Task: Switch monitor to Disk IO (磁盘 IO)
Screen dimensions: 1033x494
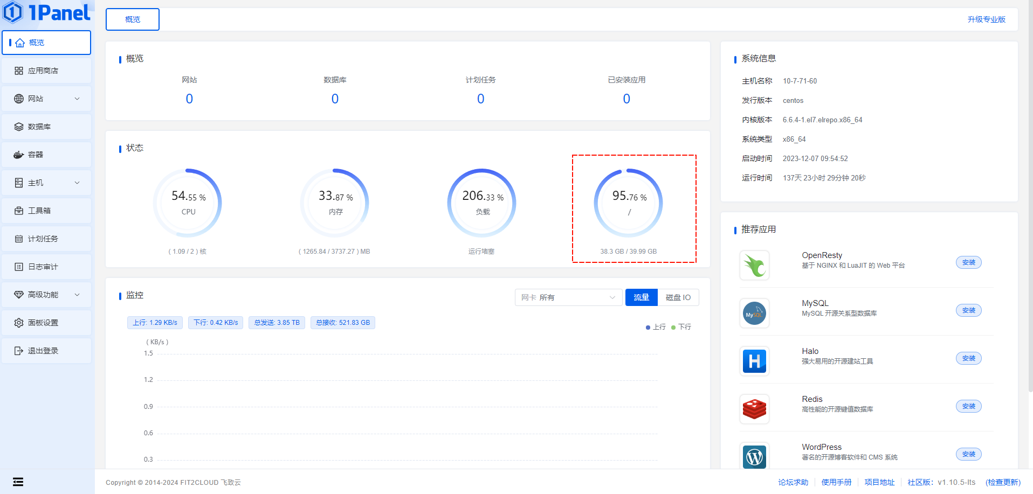Action: coord(678,297)
